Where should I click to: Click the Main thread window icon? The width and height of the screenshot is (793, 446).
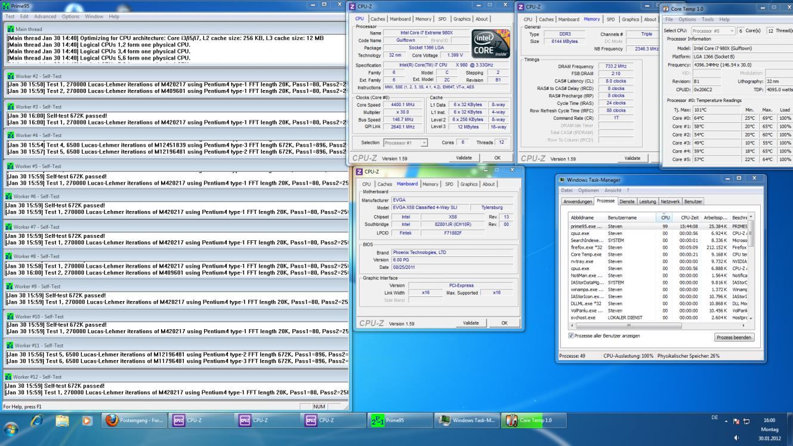[10, 29]
